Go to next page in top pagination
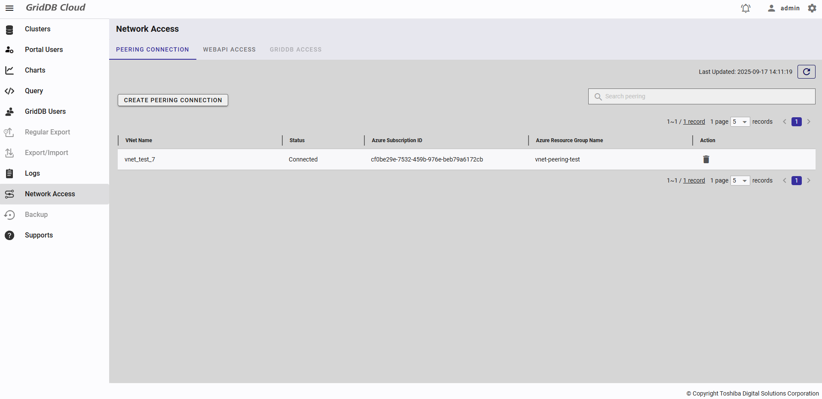 pyautogui.click(x=809, y=122)
